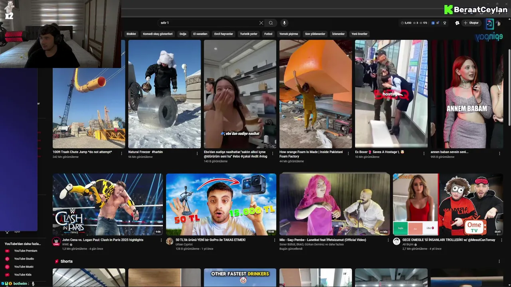Select the Turistik yerler chip
Viewport: 511px width, 287px height.
point(248,34)
